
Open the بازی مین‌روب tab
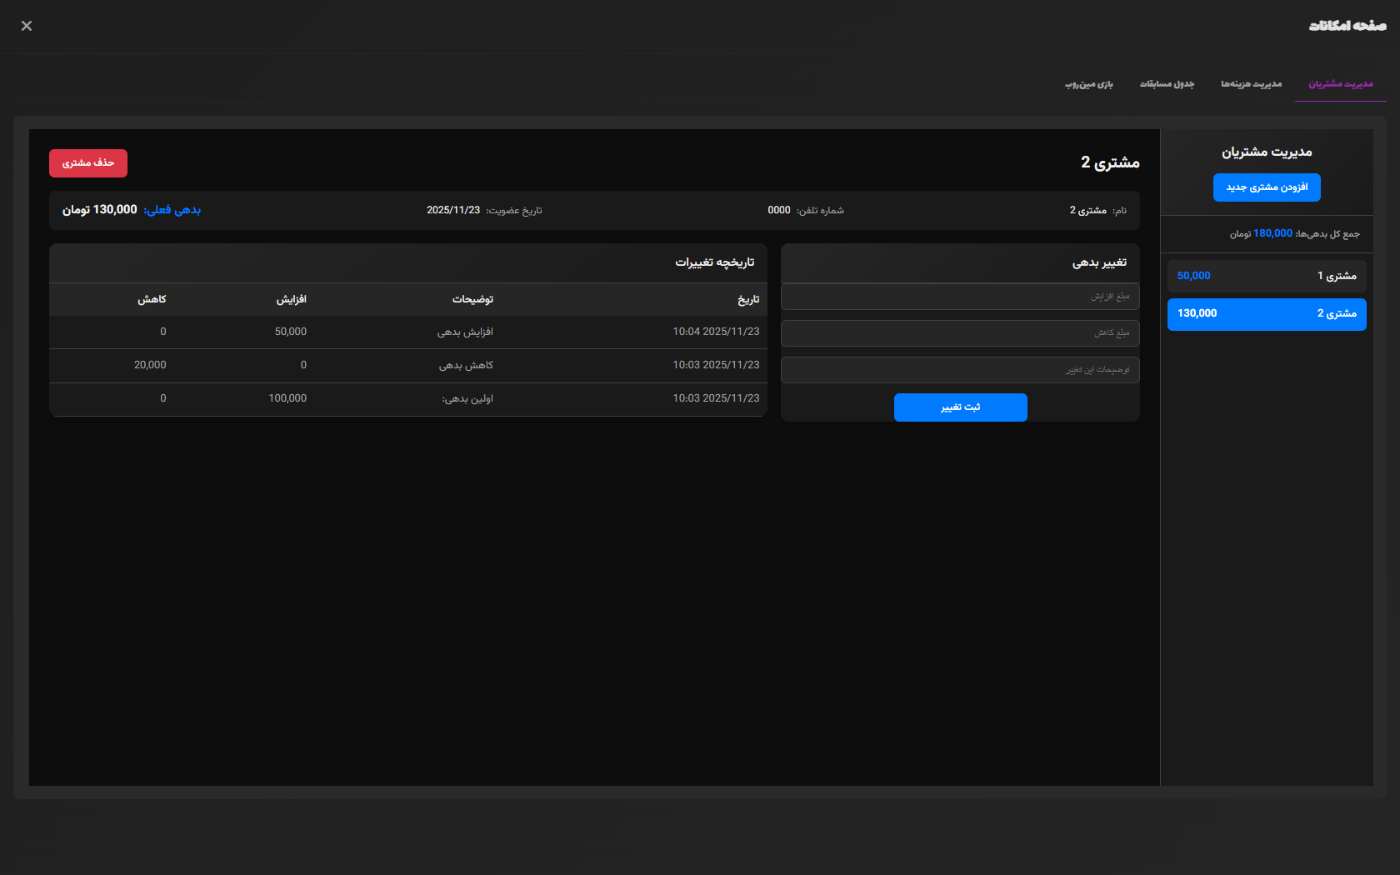[x=1088, y=84]
